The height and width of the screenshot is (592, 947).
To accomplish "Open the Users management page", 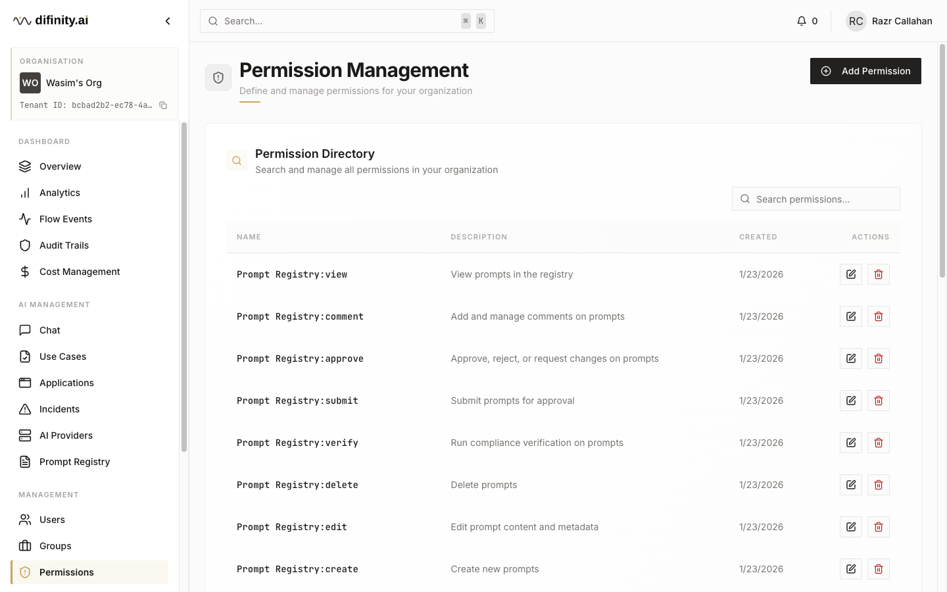I will tap(89, 520).
